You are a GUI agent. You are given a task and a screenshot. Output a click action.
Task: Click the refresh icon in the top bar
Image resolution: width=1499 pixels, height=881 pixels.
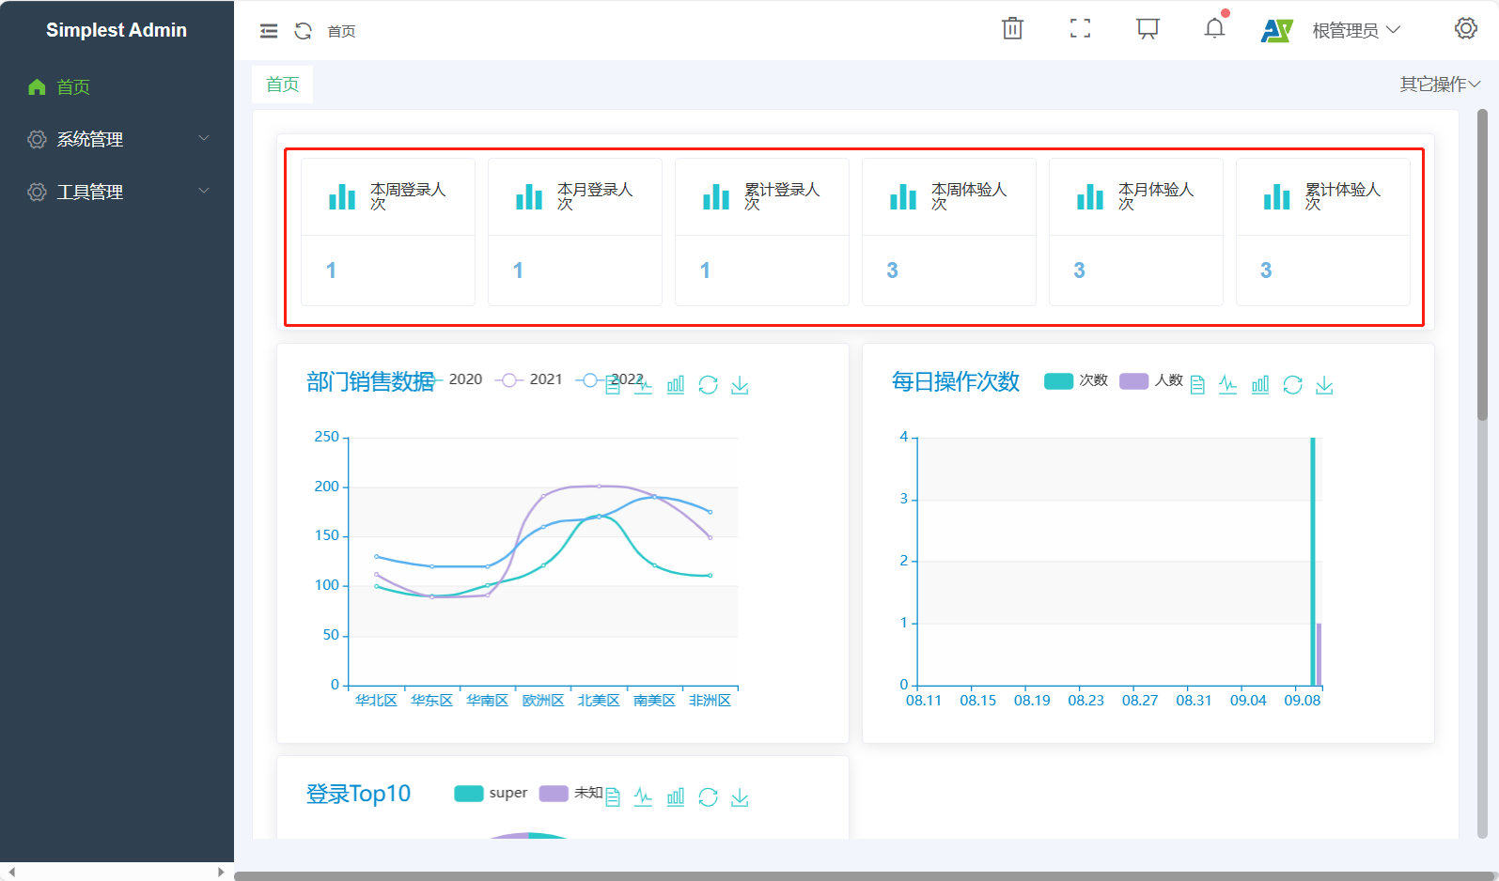tap(303, 31)
